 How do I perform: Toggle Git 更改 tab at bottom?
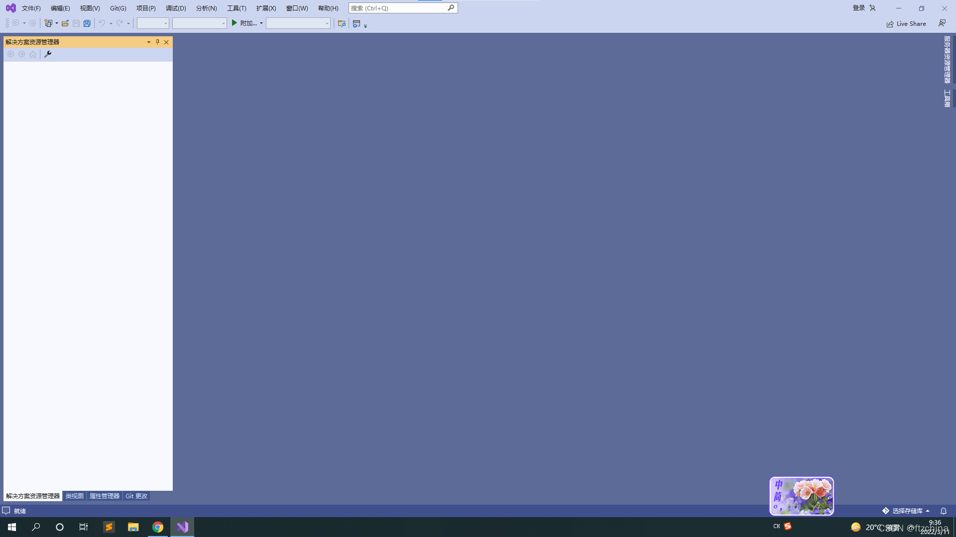136,496
